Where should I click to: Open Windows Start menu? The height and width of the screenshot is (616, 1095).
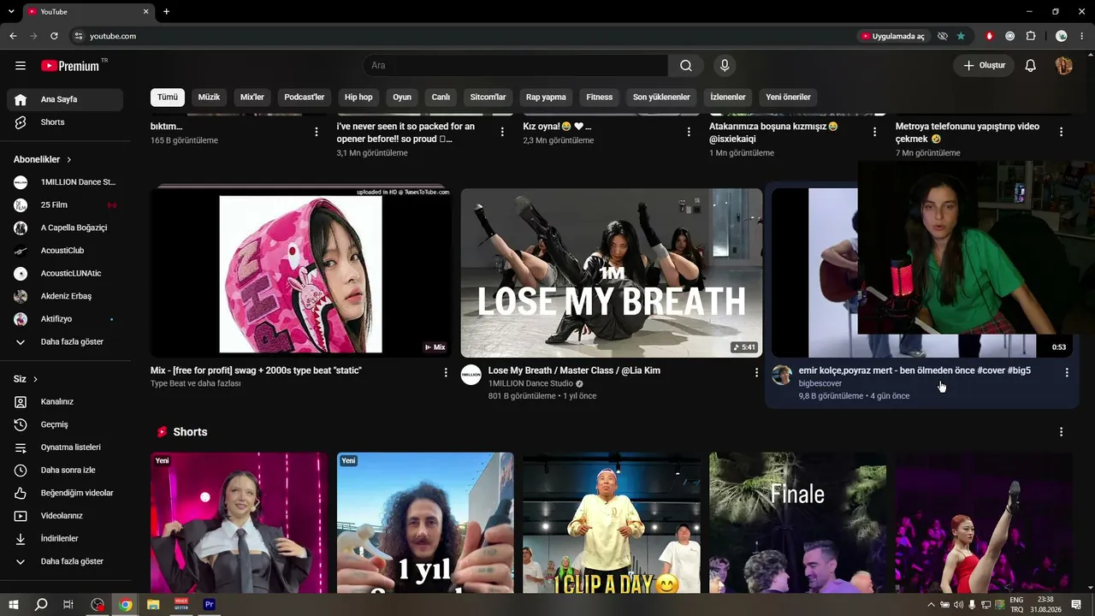(x=13, y=604)
